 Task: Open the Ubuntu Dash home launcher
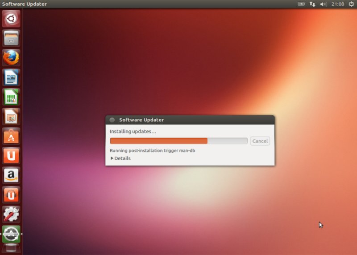(x=11, y=18)
